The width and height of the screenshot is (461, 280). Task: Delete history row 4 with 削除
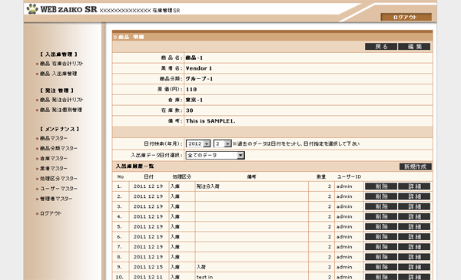[x=381, y=216]
